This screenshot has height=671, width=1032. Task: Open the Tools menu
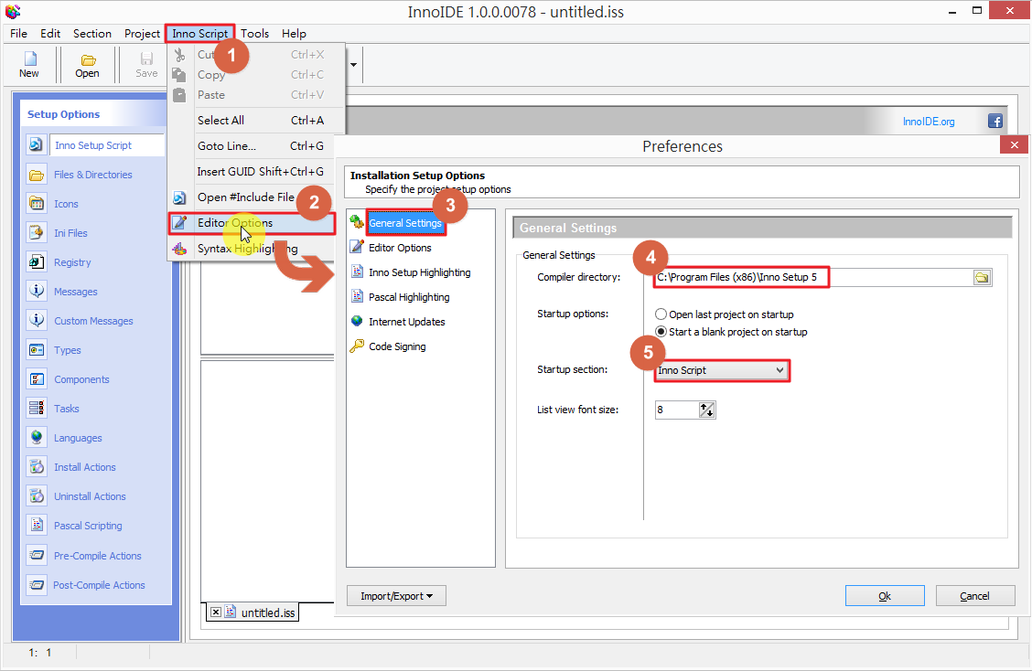click(x=254, y=33)
